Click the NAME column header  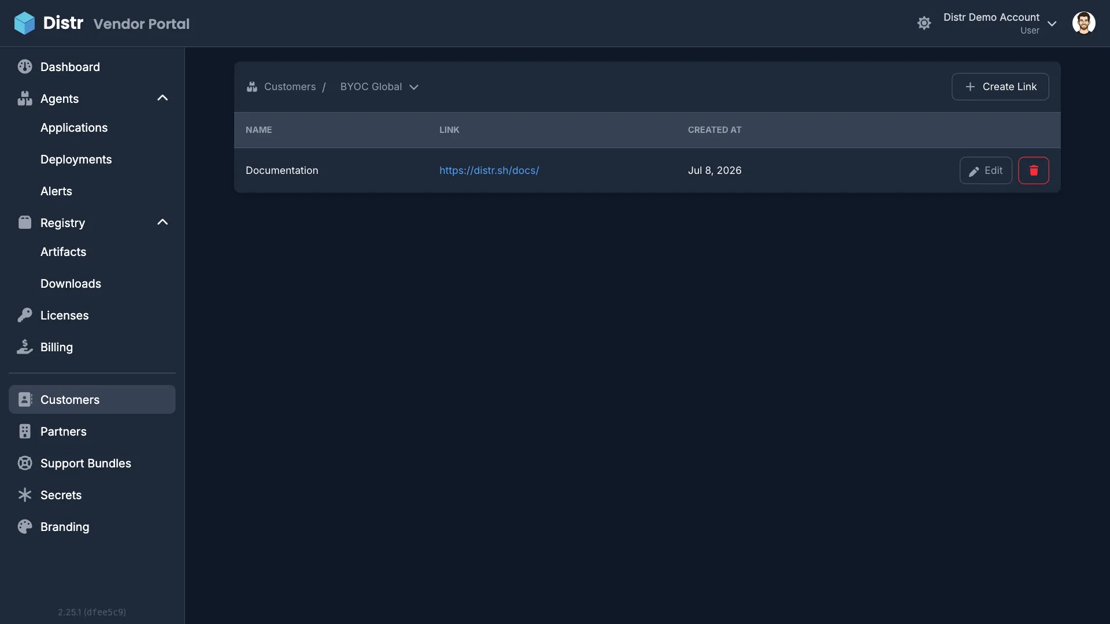[258, 130]
